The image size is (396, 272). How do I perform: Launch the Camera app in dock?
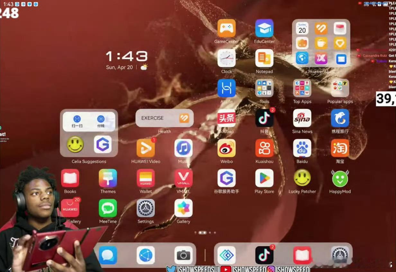(x=184, y=255)
